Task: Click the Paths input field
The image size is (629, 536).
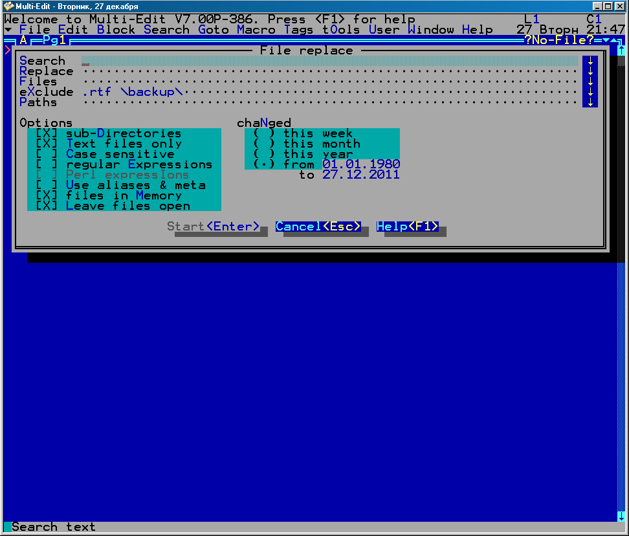Action: click(x=330, y=103)
